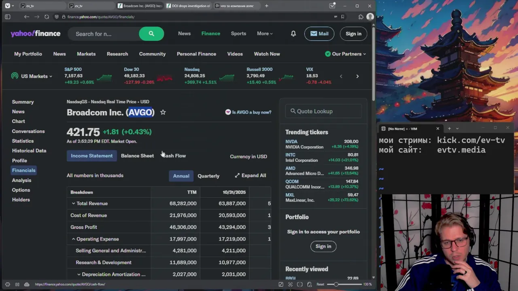518x291 pixels.
Task: Open the Markets navigation item
Action: 86,54
